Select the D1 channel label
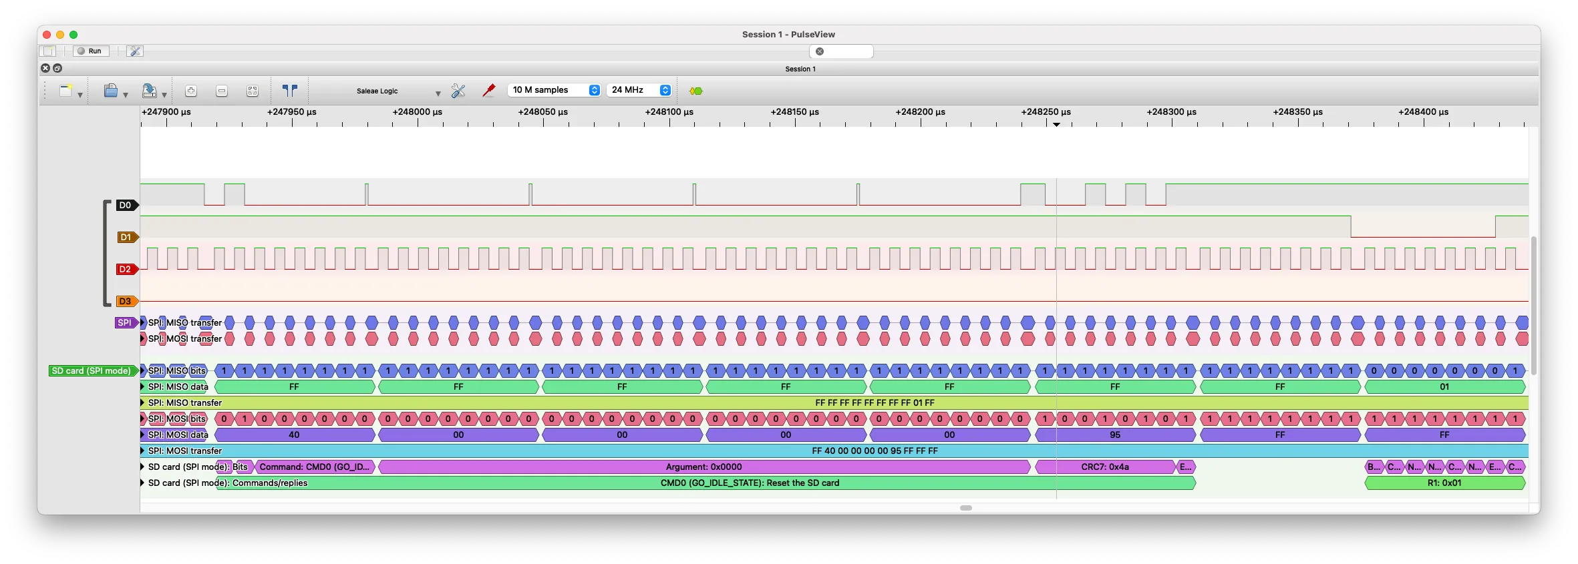The width and height of the screenshot is (1578, 564). point(127,237)
